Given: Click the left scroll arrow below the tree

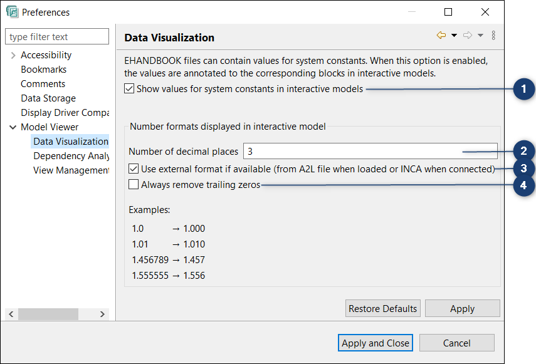Looking at the screenshot, I should [11, 314].
